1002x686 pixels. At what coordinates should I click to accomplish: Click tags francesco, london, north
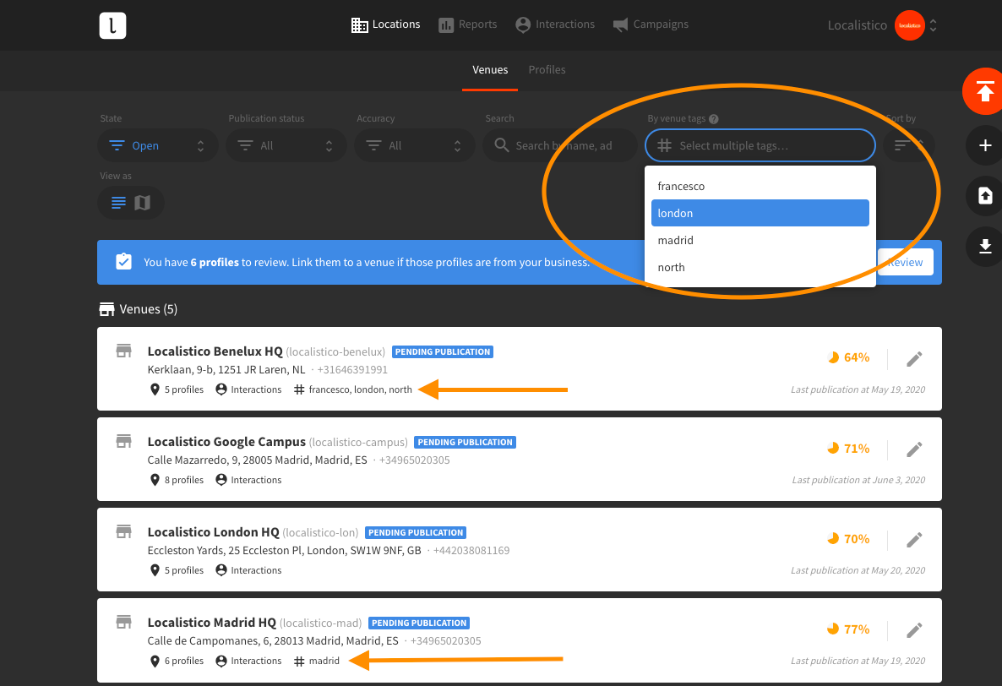353,389
